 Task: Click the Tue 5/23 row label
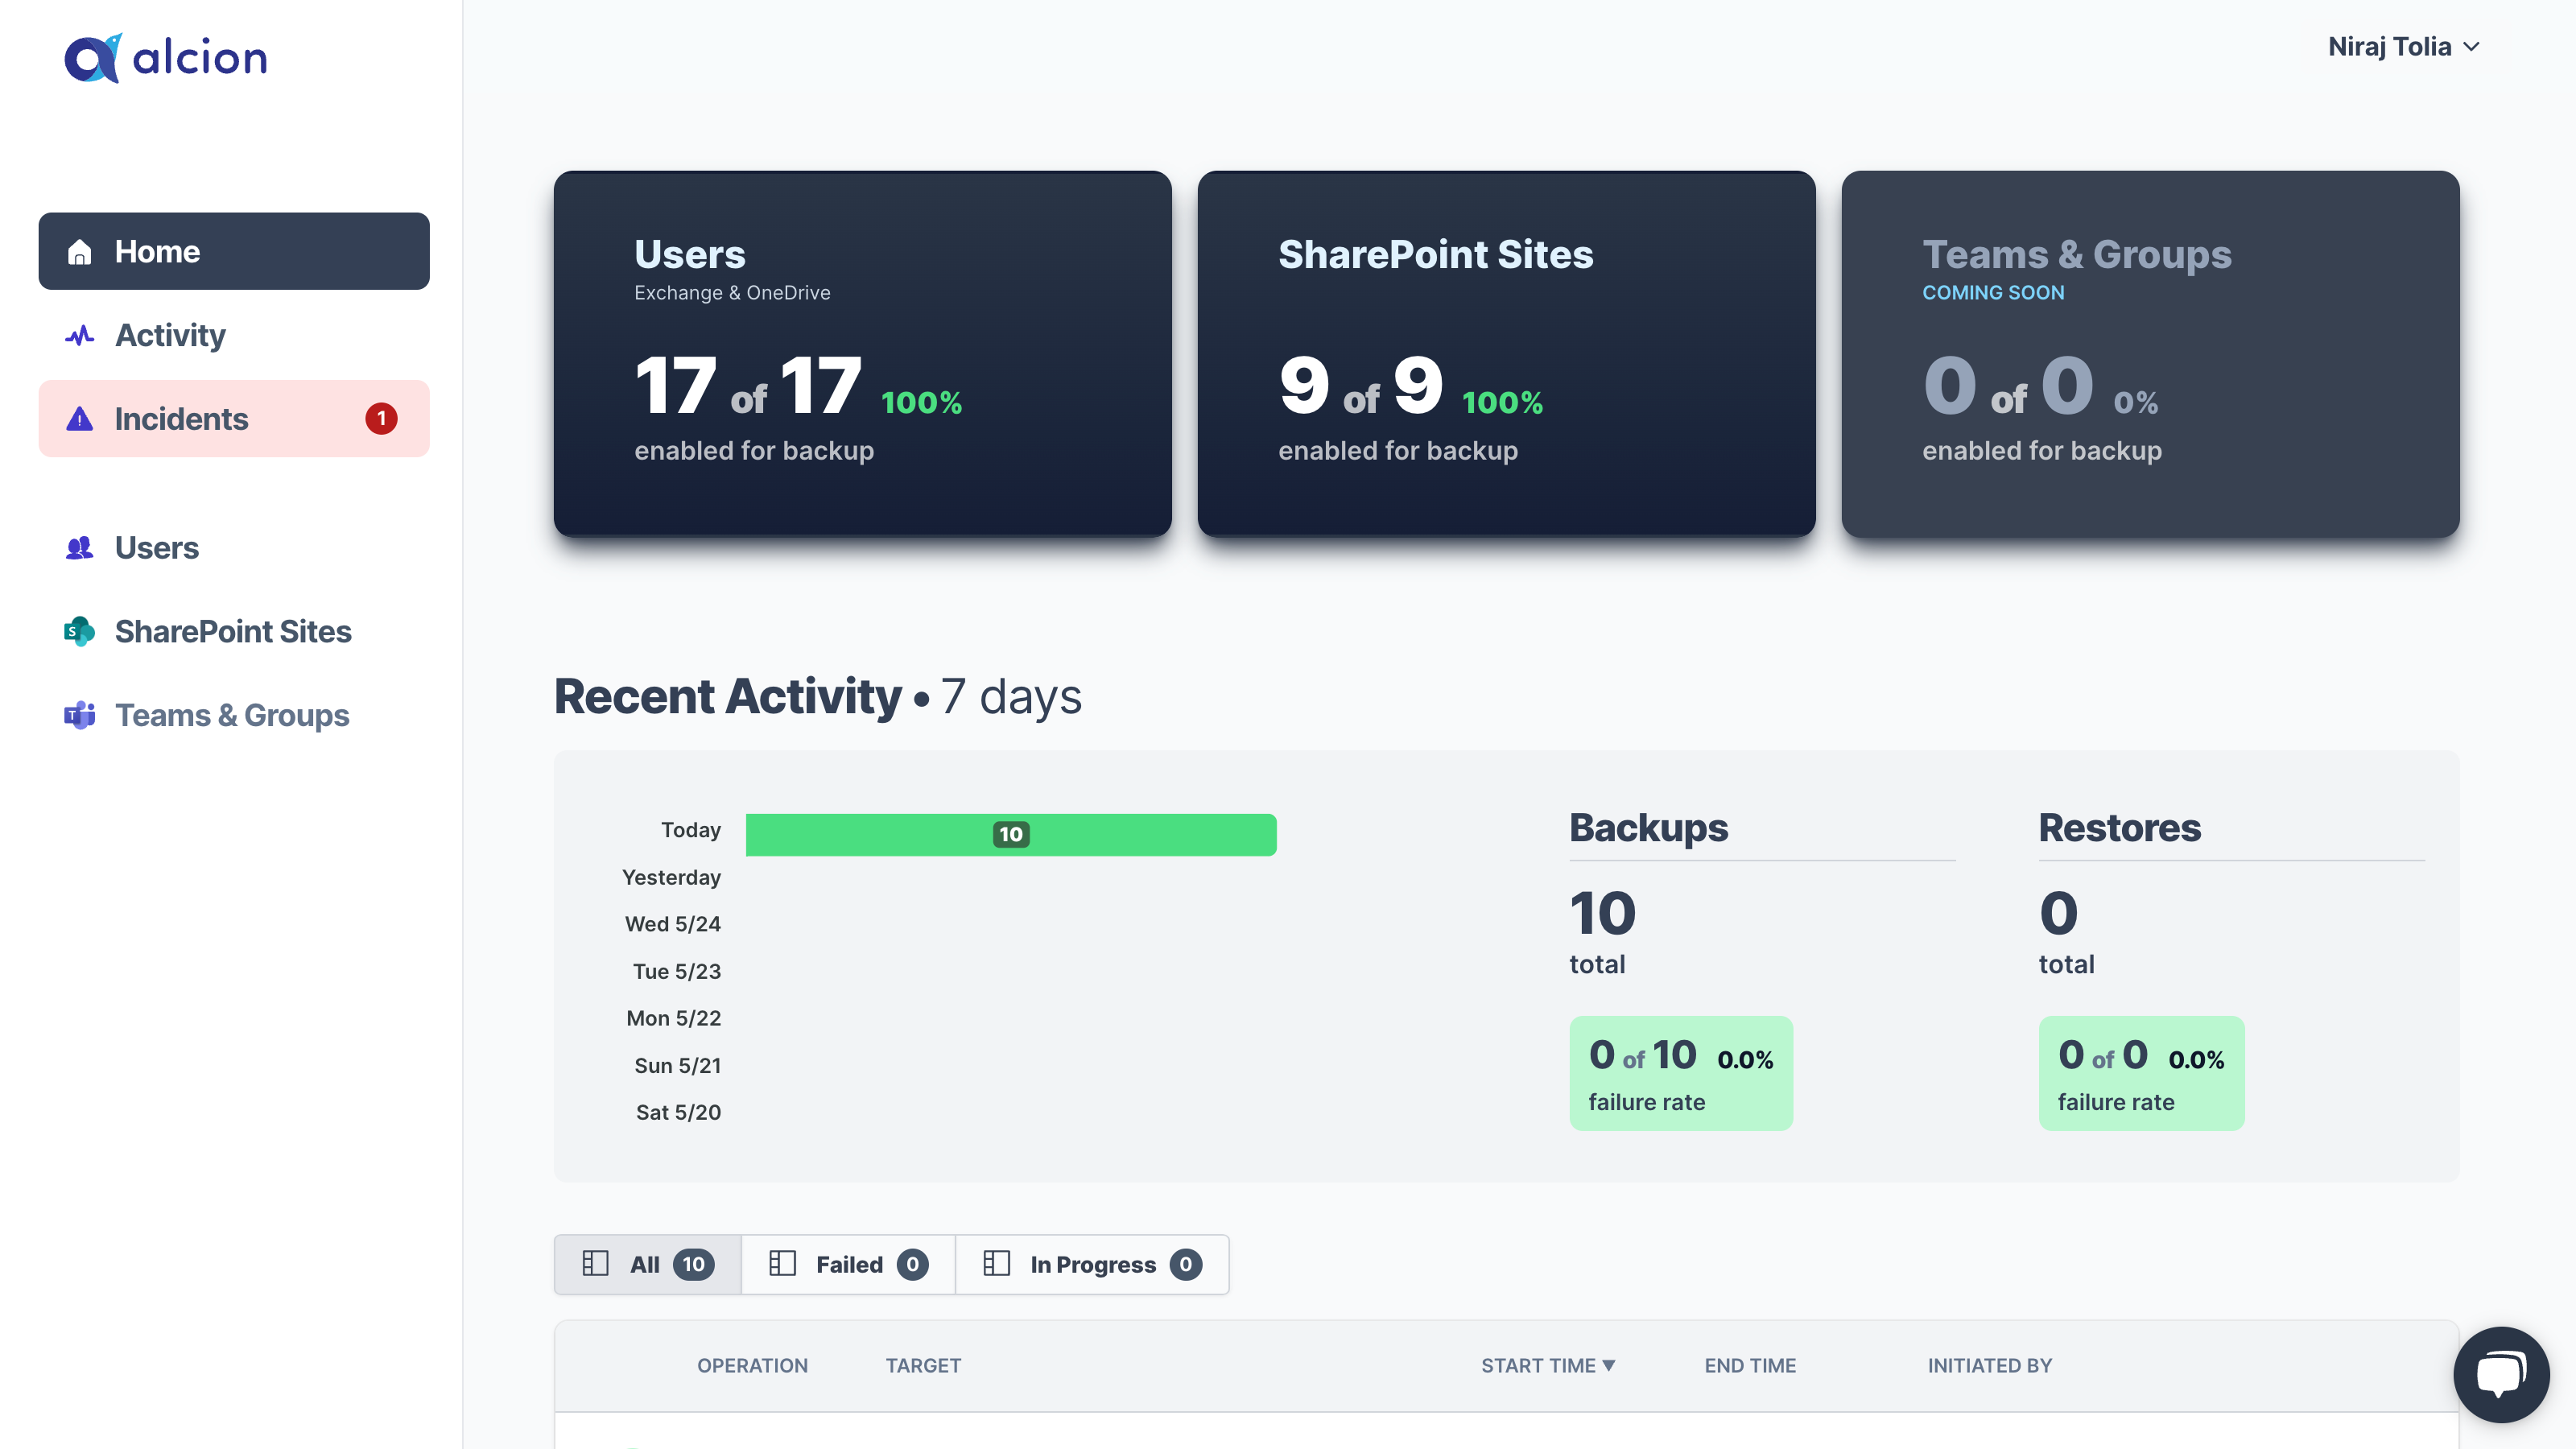(x=676, y=971)
